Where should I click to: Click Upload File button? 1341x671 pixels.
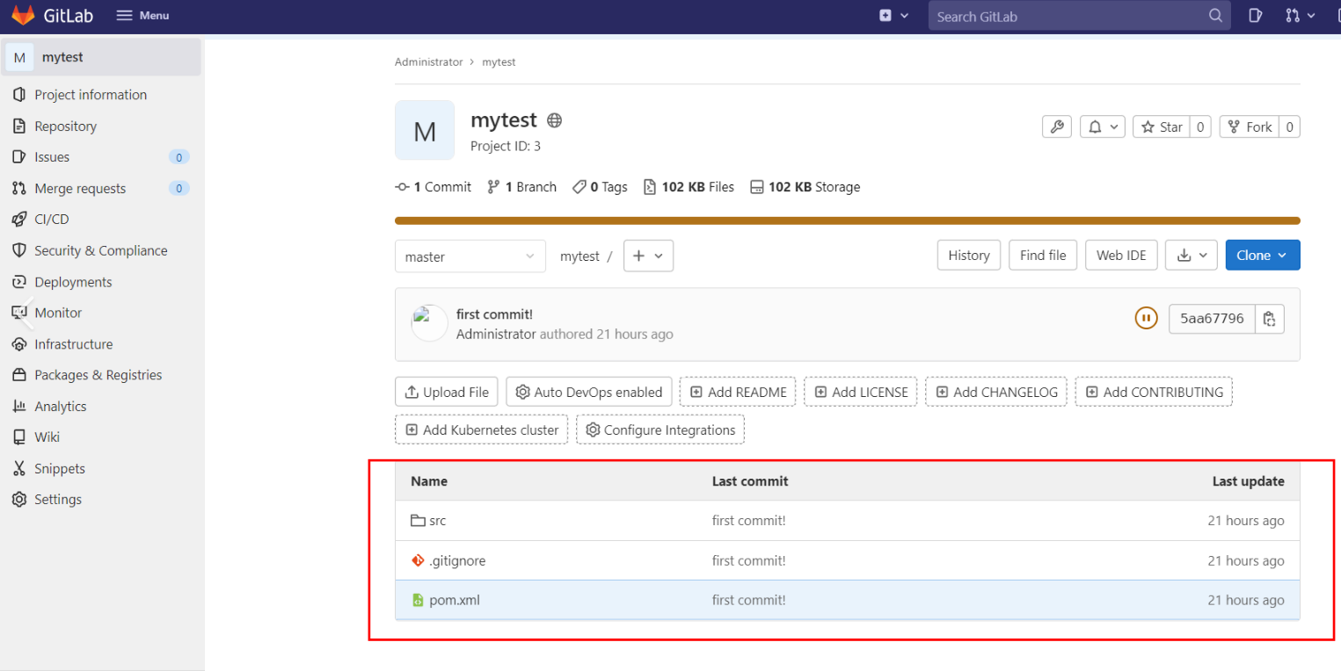tap(447, 392)
